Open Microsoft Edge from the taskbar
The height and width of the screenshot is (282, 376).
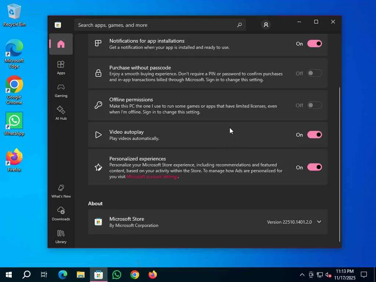coord(62,275)
